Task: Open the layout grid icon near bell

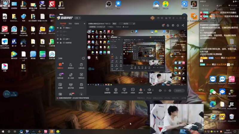Action: click(x=173, y=25)
